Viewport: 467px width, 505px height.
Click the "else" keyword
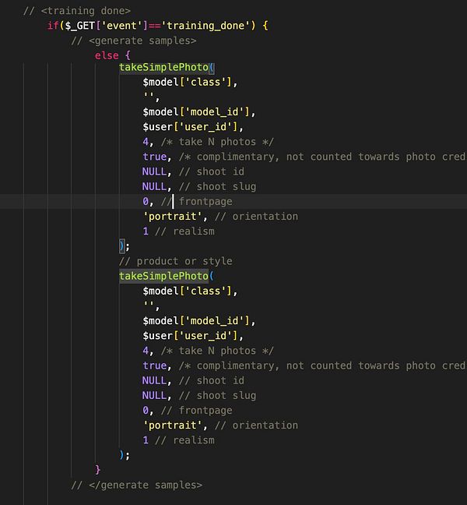107,55
